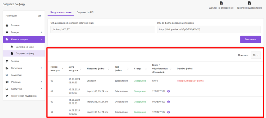Switch to Загрузка по API tab
The height and width of the screenshot is (118, 266).
[x=85, y=12]
